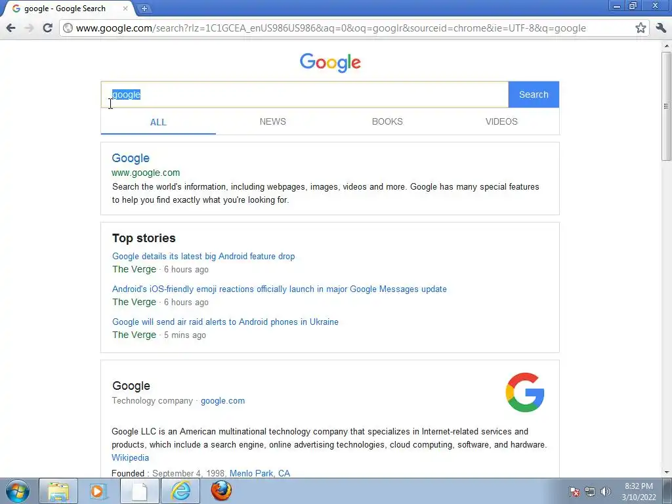Screen dimensions: 672x504
Task: Click the Google G logo in knowledge panel
Action: [525, 392]
